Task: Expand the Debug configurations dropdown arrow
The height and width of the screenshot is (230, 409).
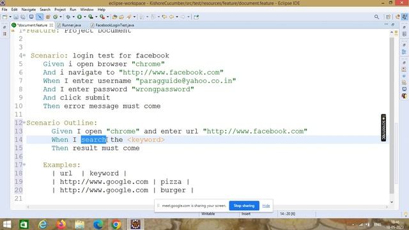Action: [x=73, y=17]
